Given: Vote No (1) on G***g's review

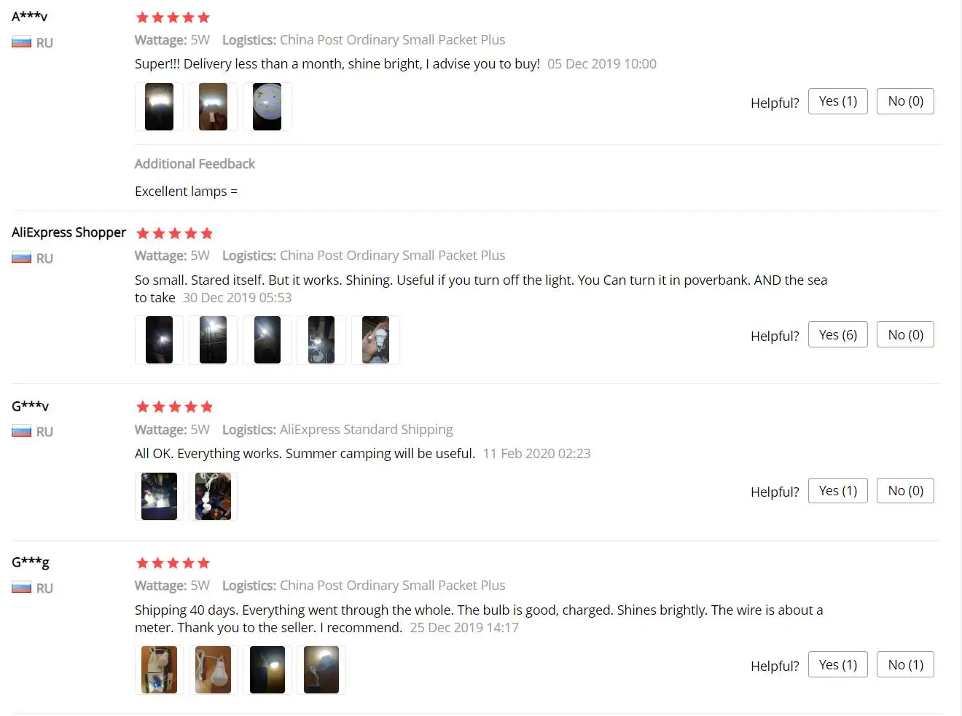Looking at the screenshot, I should (905, 665).
